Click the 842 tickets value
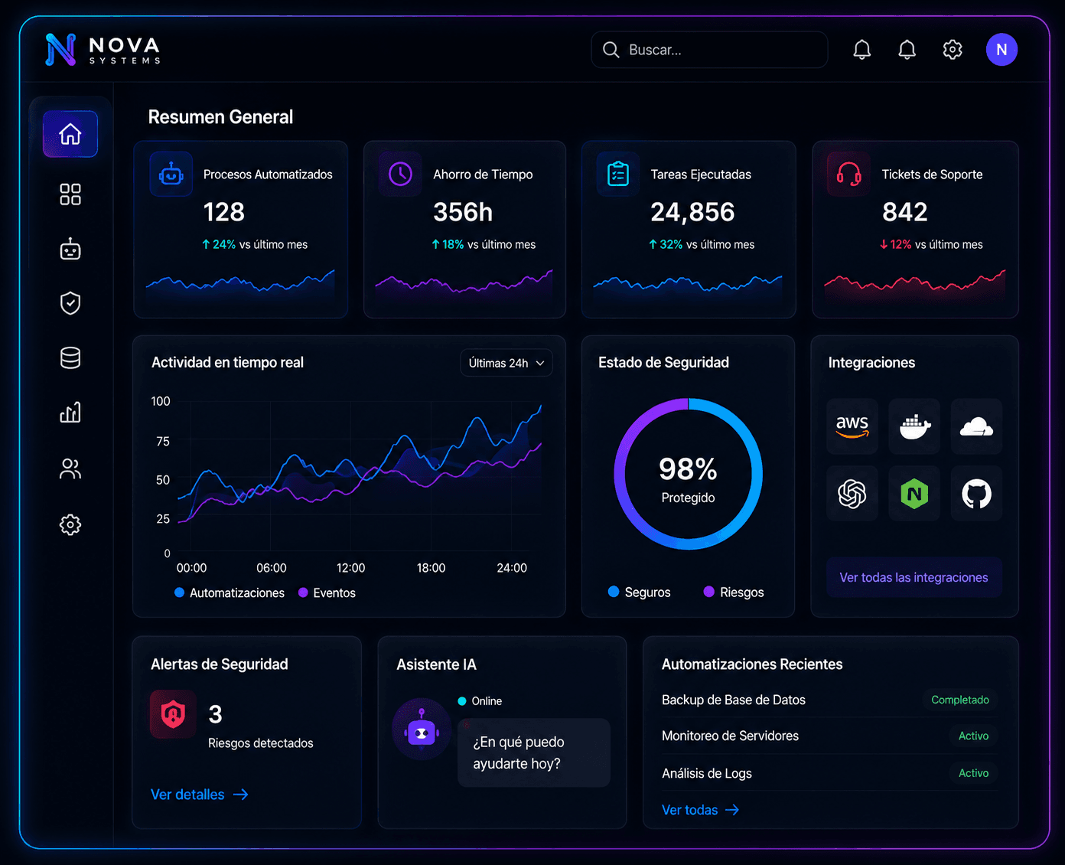The image size is (1065, 865). [905, 212]
